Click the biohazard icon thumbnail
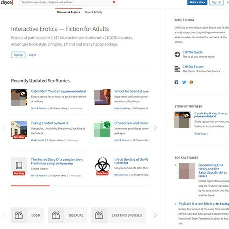This screenshot has width=229, height=229. pos(102,165)
